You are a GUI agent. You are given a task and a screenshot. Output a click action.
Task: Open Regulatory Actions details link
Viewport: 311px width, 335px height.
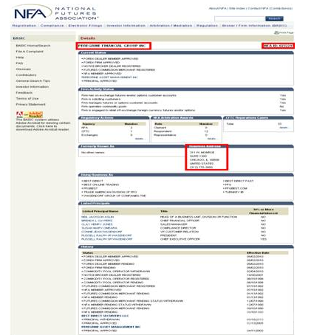click(x=139, y=139)
